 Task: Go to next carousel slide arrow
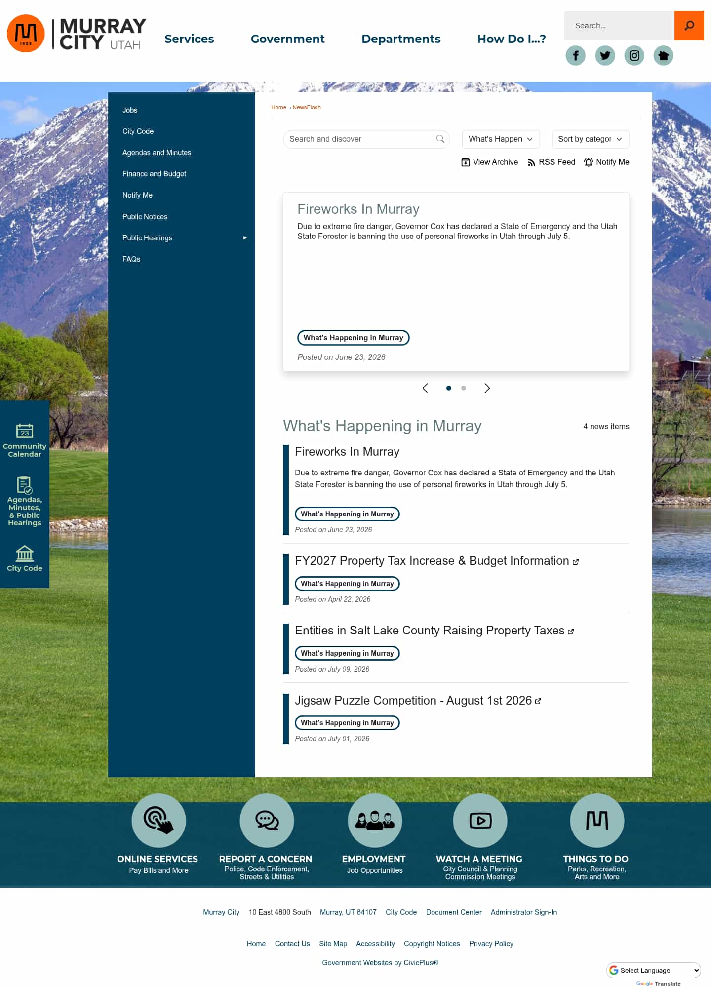pos(487,388)
